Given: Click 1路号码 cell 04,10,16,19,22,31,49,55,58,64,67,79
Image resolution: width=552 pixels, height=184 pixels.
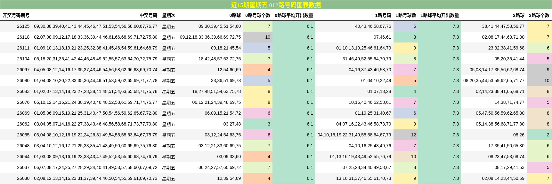Looking at the screenshot, I should (354, 135).
